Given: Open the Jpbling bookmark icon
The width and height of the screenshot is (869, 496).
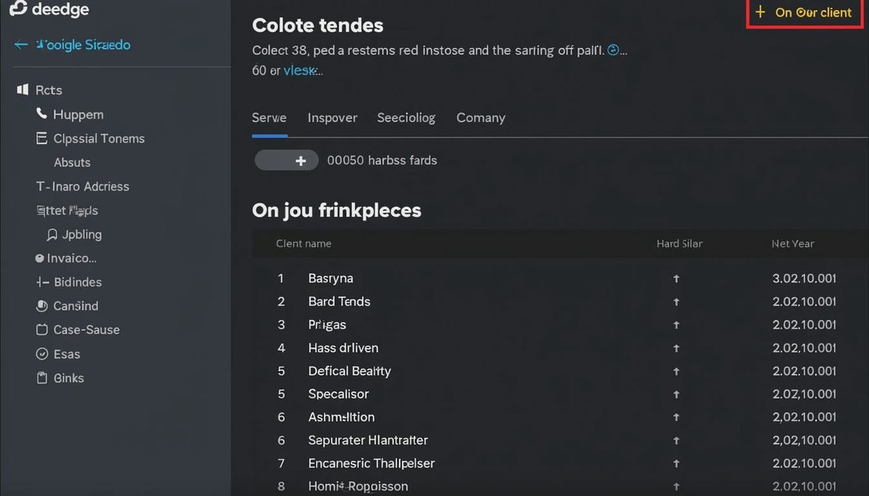Looking at the screenshot, I should (52, 235).
